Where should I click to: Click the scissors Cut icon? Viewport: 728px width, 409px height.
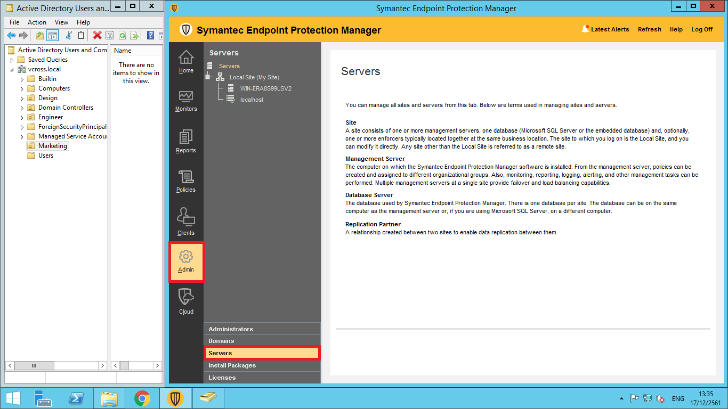coord(68,36)
